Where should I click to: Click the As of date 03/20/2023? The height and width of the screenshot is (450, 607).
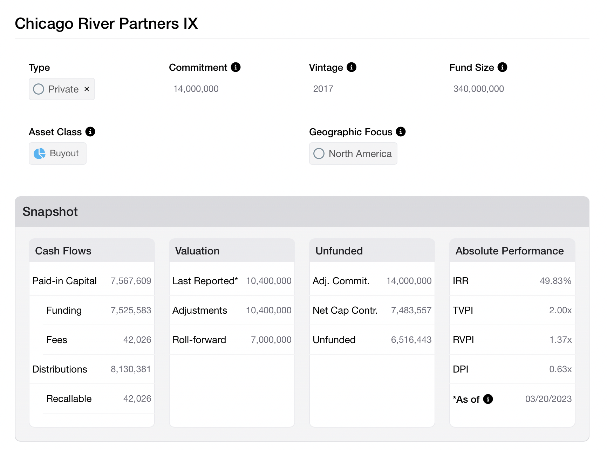click(548, 399)
